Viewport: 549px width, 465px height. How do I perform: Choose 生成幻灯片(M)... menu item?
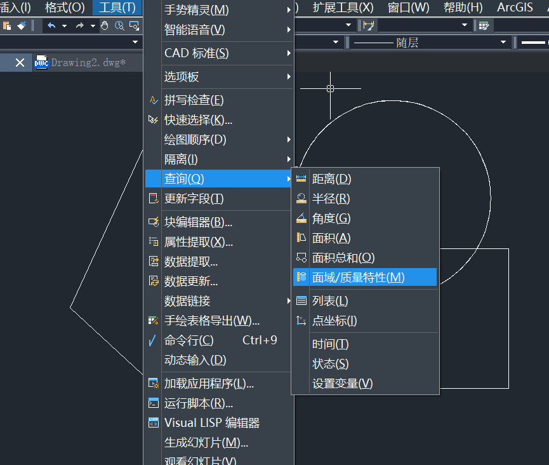(220, 442)
